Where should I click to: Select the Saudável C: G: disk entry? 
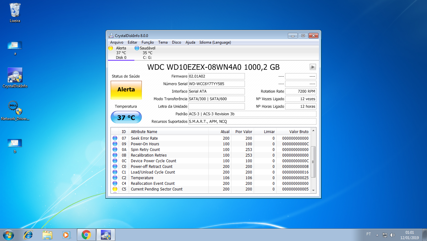coord(147,53)
